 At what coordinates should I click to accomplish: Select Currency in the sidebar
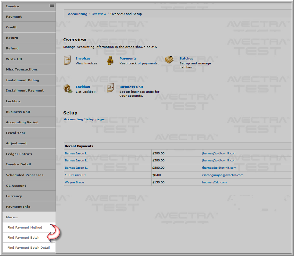click(29, 196)
